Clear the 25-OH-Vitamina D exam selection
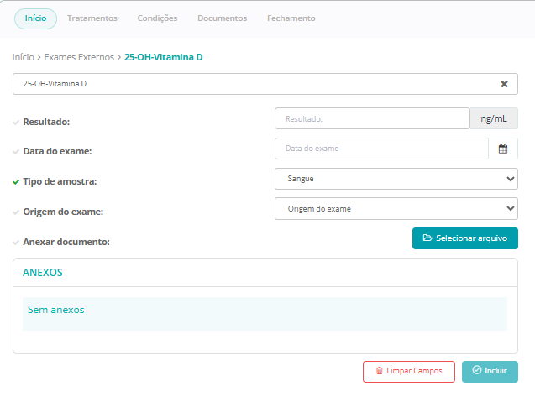This screenshot has height=397, width=535. pyautogui.click(x=504, y=84)
